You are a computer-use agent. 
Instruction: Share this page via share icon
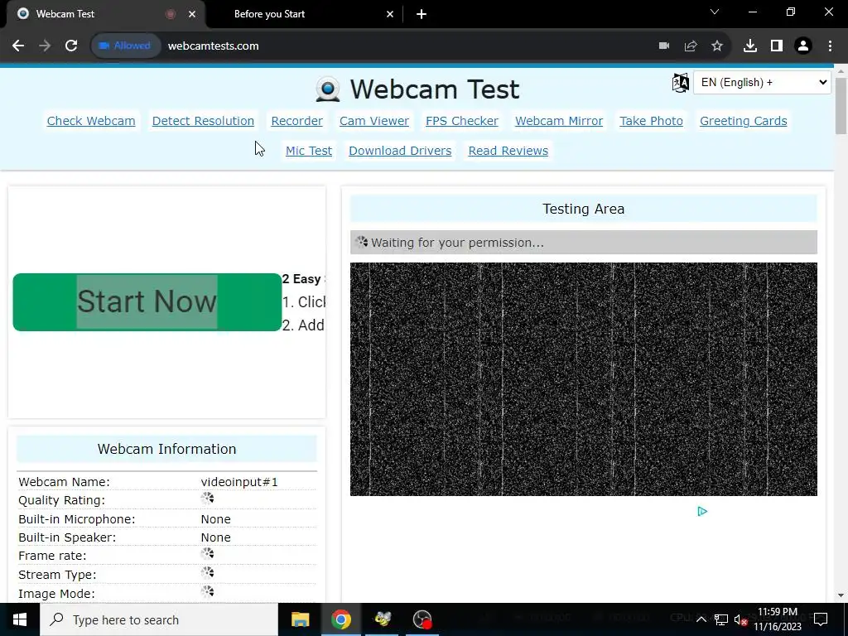[691, 46]
